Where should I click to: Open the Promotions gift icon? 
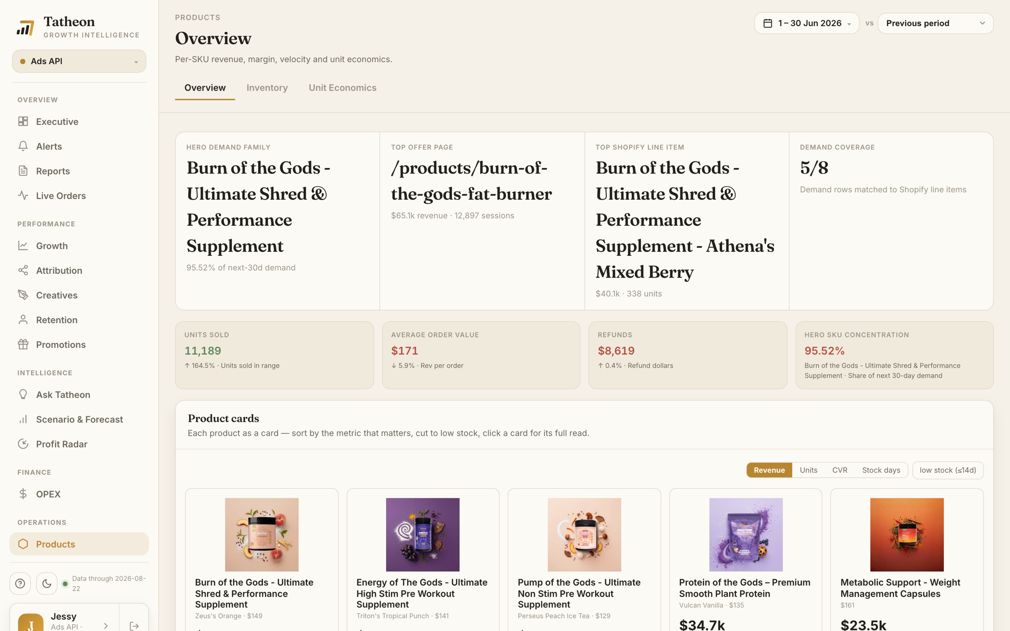click(x=23, y=344)
